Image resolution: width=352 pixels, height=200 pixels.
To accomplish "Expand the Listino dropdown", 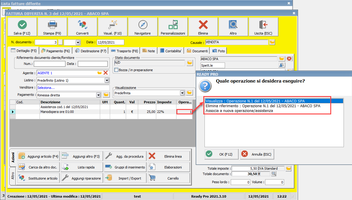I will click(107, 80).
